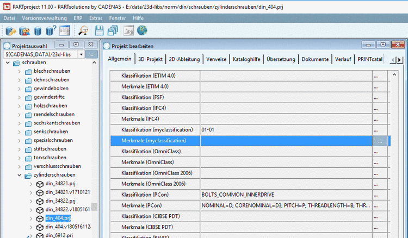Open the Fenster menu
The width and height of the screenshot is (408, 238).
click(118, 18)
